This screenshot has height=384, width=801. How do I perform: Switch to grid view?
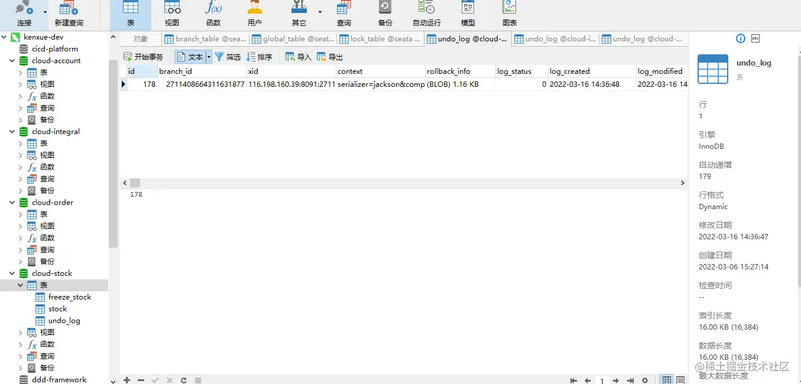[667, 380]
